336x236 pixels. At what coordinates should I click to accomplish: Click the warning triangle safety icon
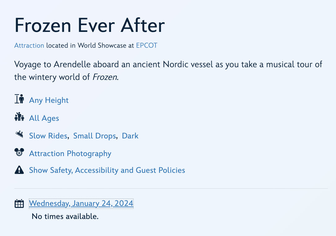tap(19, 170)
